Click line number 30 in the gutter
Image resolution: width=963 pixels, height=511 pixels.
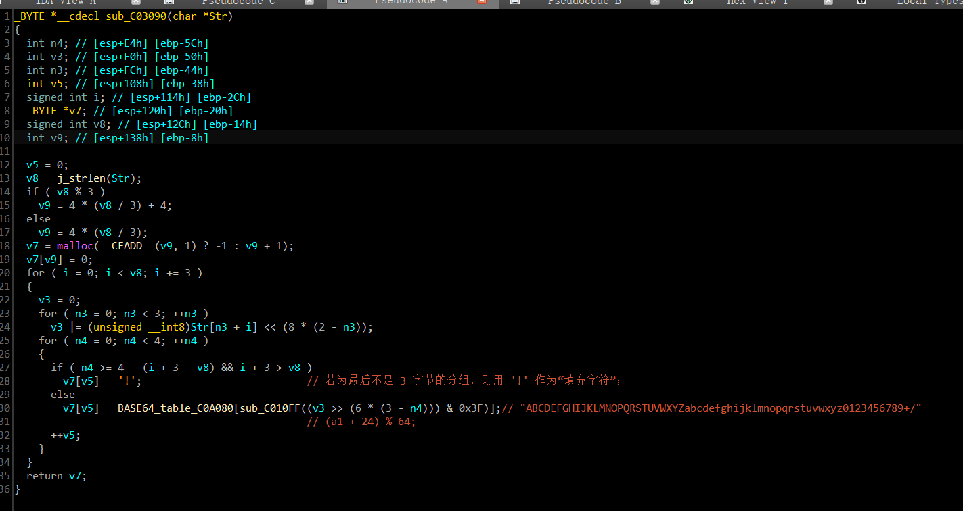tap(6, 408)
